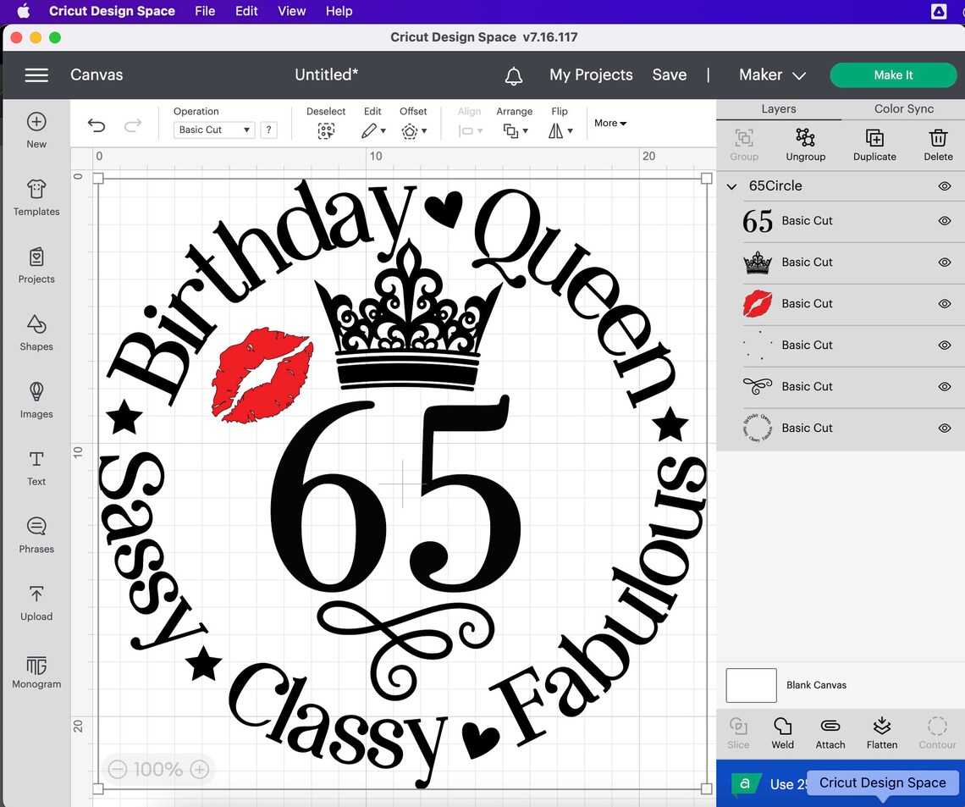The width and height of the screenshot is (965, 807).
Task: Zoom in using the plus control
Action: click(x=199, y=769)
